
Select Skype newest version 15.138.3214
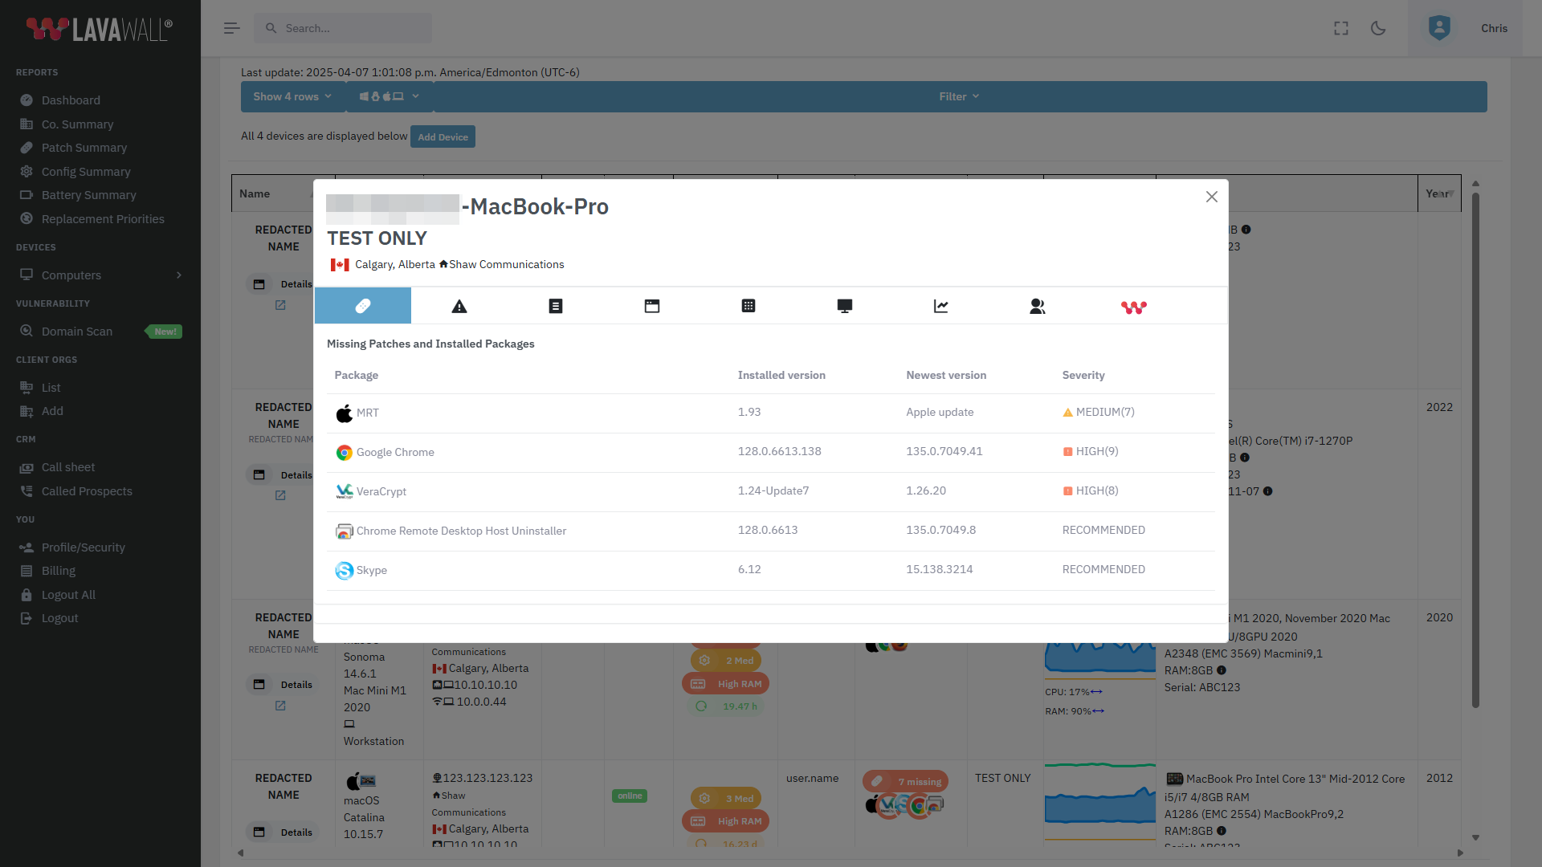(940, 569)
